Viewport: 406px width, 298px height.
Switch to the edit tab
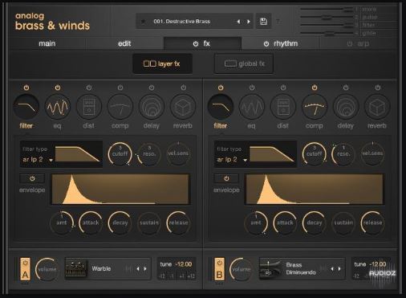pos(124,43)
